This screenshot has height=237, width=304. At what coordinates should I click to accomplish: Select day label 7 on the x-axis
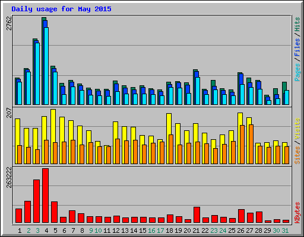point(73,230)
